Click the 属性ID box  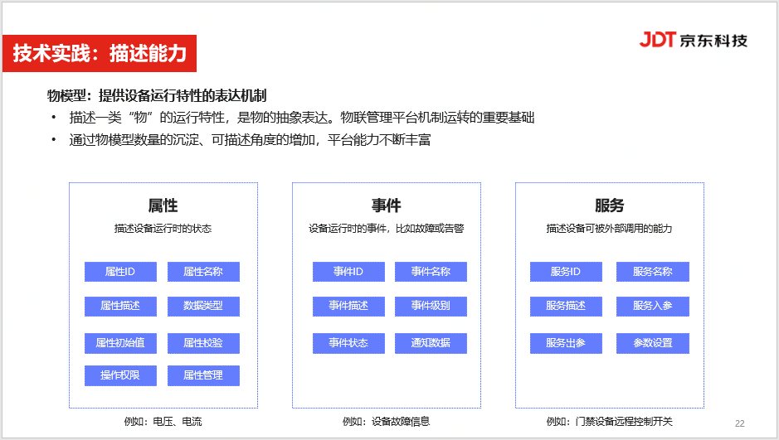(120, 272)
